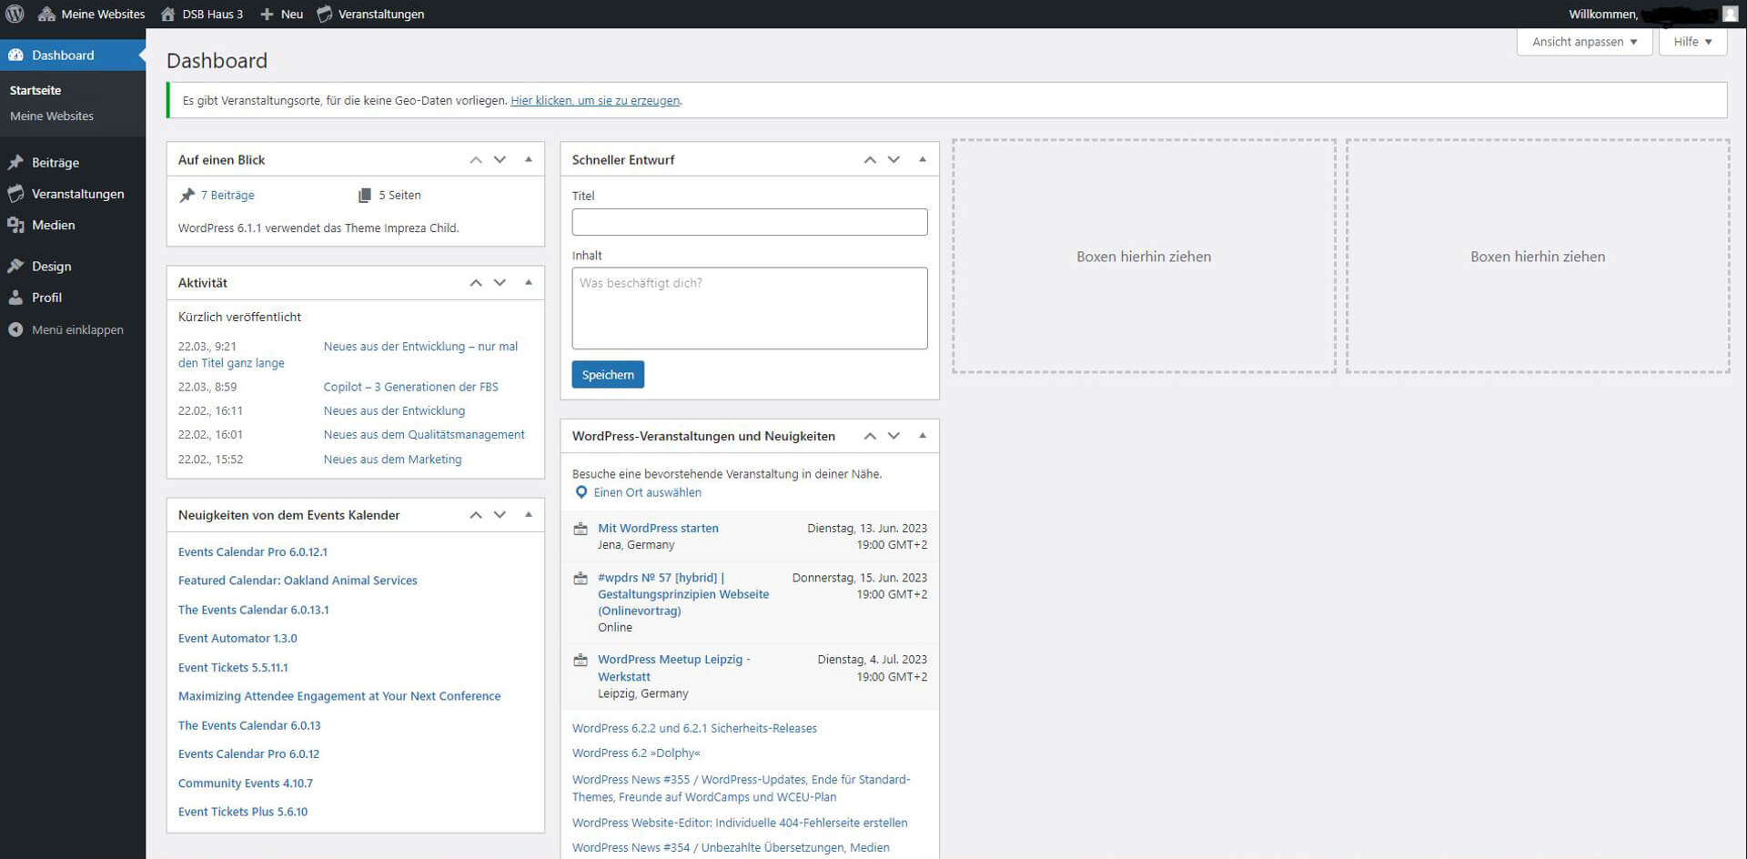
Task: Click the Design brush icon in sidebar
Action: tap(15, 266)
